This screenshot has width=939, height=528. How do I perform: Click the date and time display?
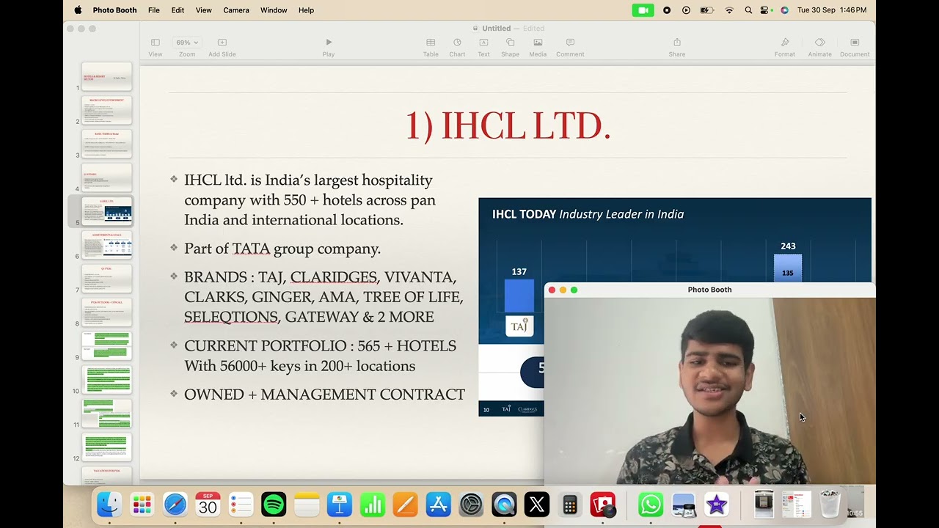(x=832, y=10)
